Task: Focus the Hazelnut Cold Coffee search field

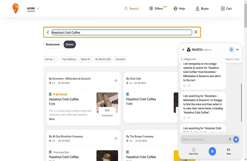Action: (x=122, y=33)
